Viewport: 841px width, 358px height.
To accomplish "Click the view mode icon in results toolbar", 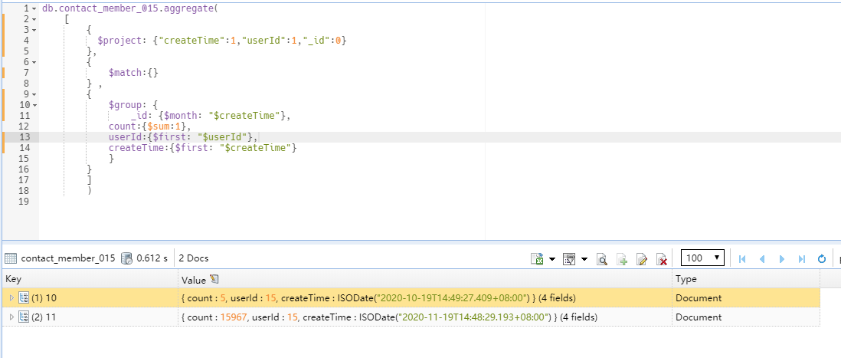I will click(569, 259).
